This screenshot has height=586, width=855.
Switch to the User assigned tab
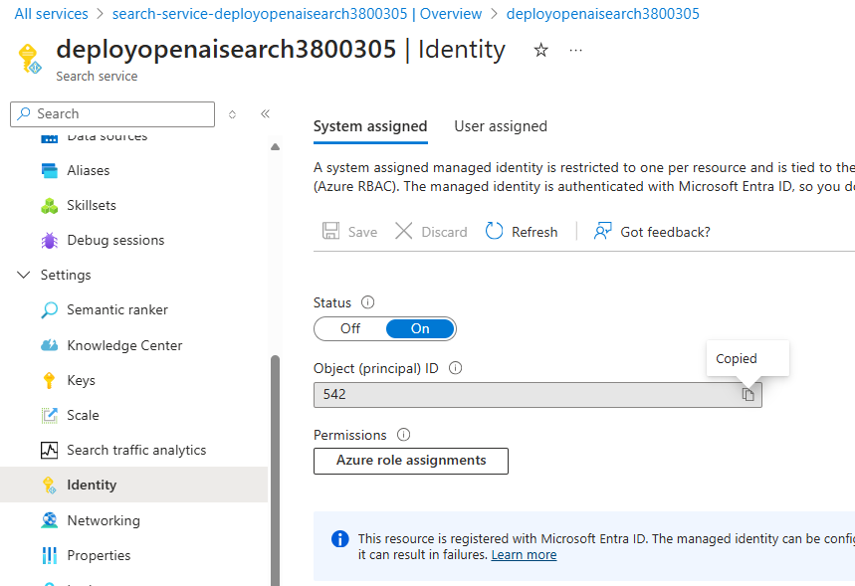point(501,126)
